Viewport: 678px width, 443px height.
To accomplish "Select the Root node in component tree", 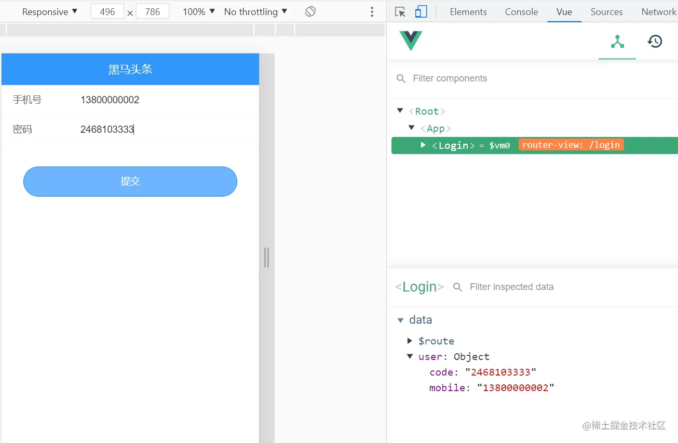I will click(x=427, y=111).
